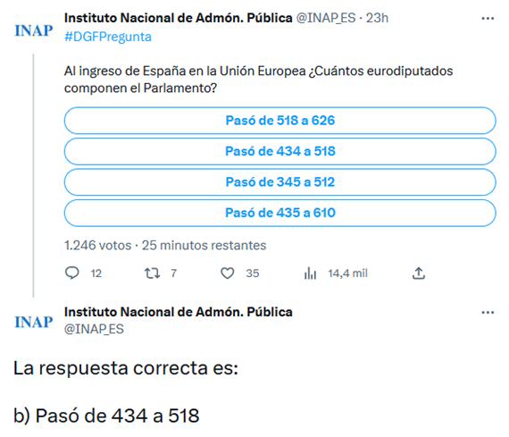Open the #DGFPregunta hashtag

tap(108, 37)
